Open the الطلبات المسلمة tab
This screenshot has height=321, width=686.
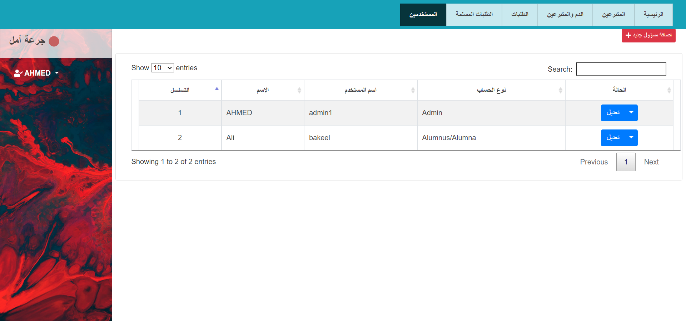tap(474, 14)
